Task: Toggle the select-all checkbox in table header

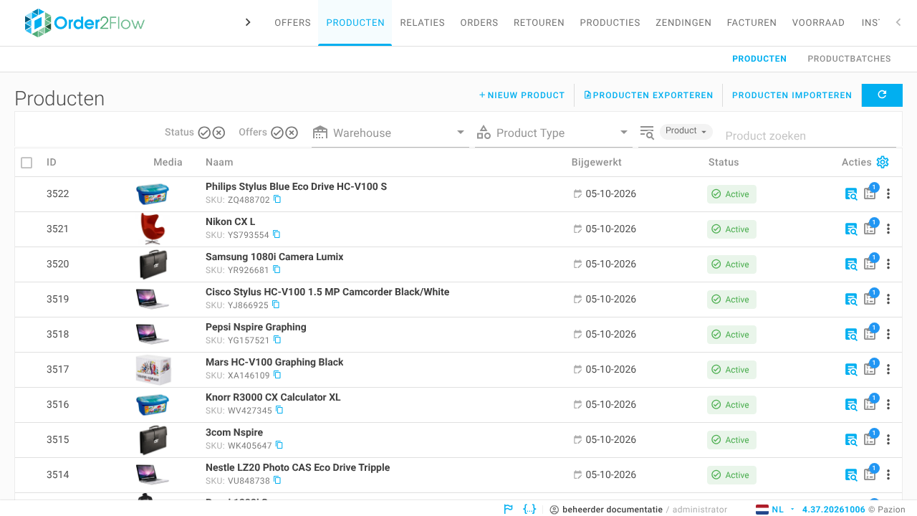Action: tap(27, 163)
